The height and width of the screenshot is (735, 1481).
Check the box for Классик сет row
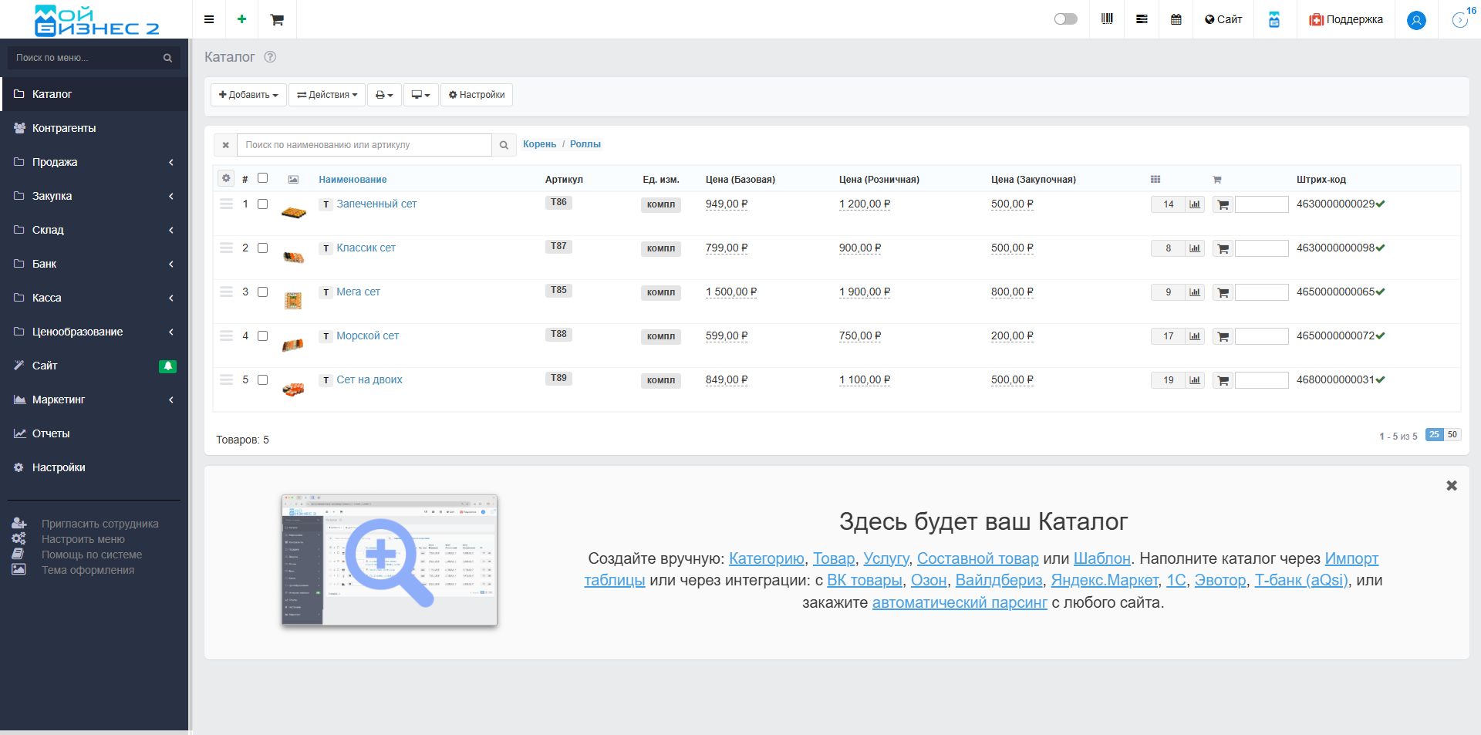pos(262,248)
